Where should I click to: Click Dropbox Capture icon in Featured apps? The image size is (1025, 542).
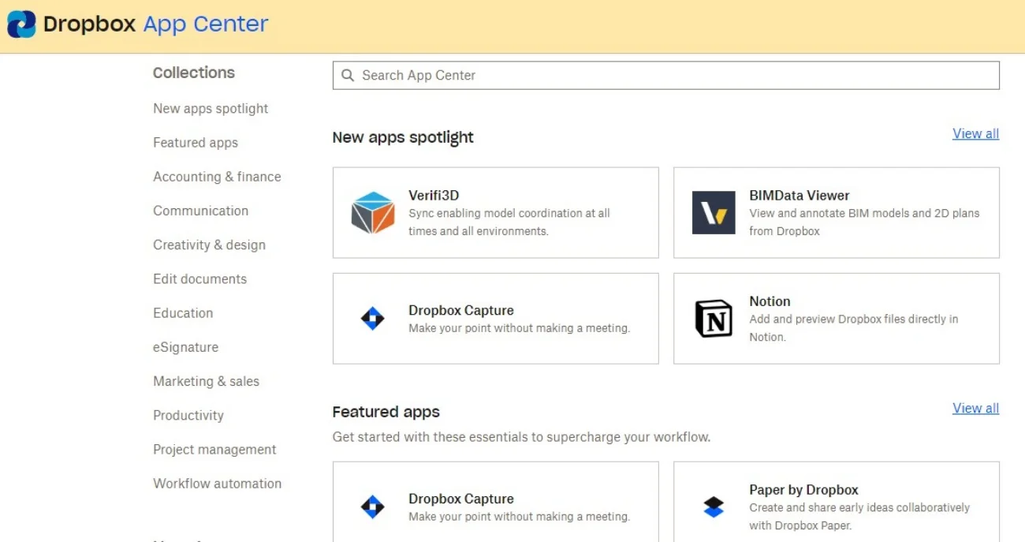373,507
